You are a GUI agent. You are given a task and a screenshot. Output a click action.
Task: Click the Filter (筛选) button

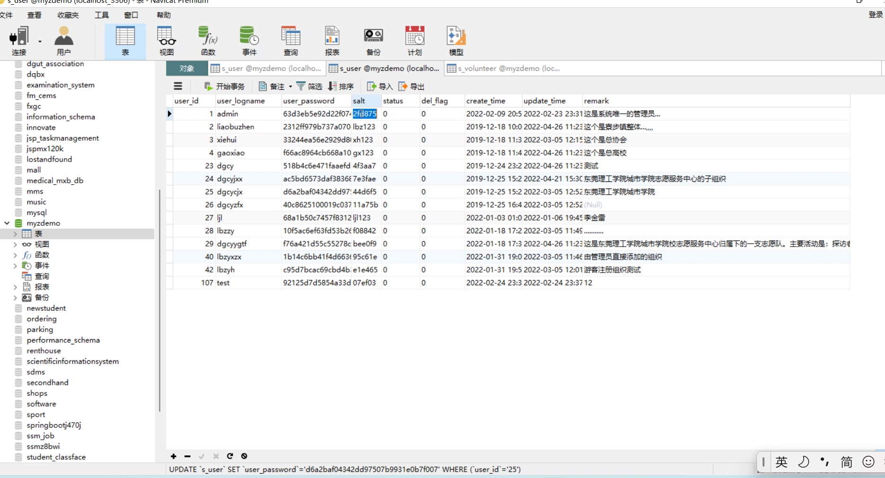coord(309,86)
